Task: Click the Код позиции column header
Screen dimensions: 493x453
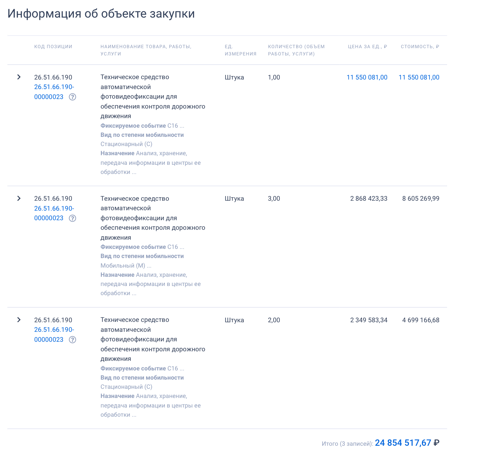Action: (53, 47)
